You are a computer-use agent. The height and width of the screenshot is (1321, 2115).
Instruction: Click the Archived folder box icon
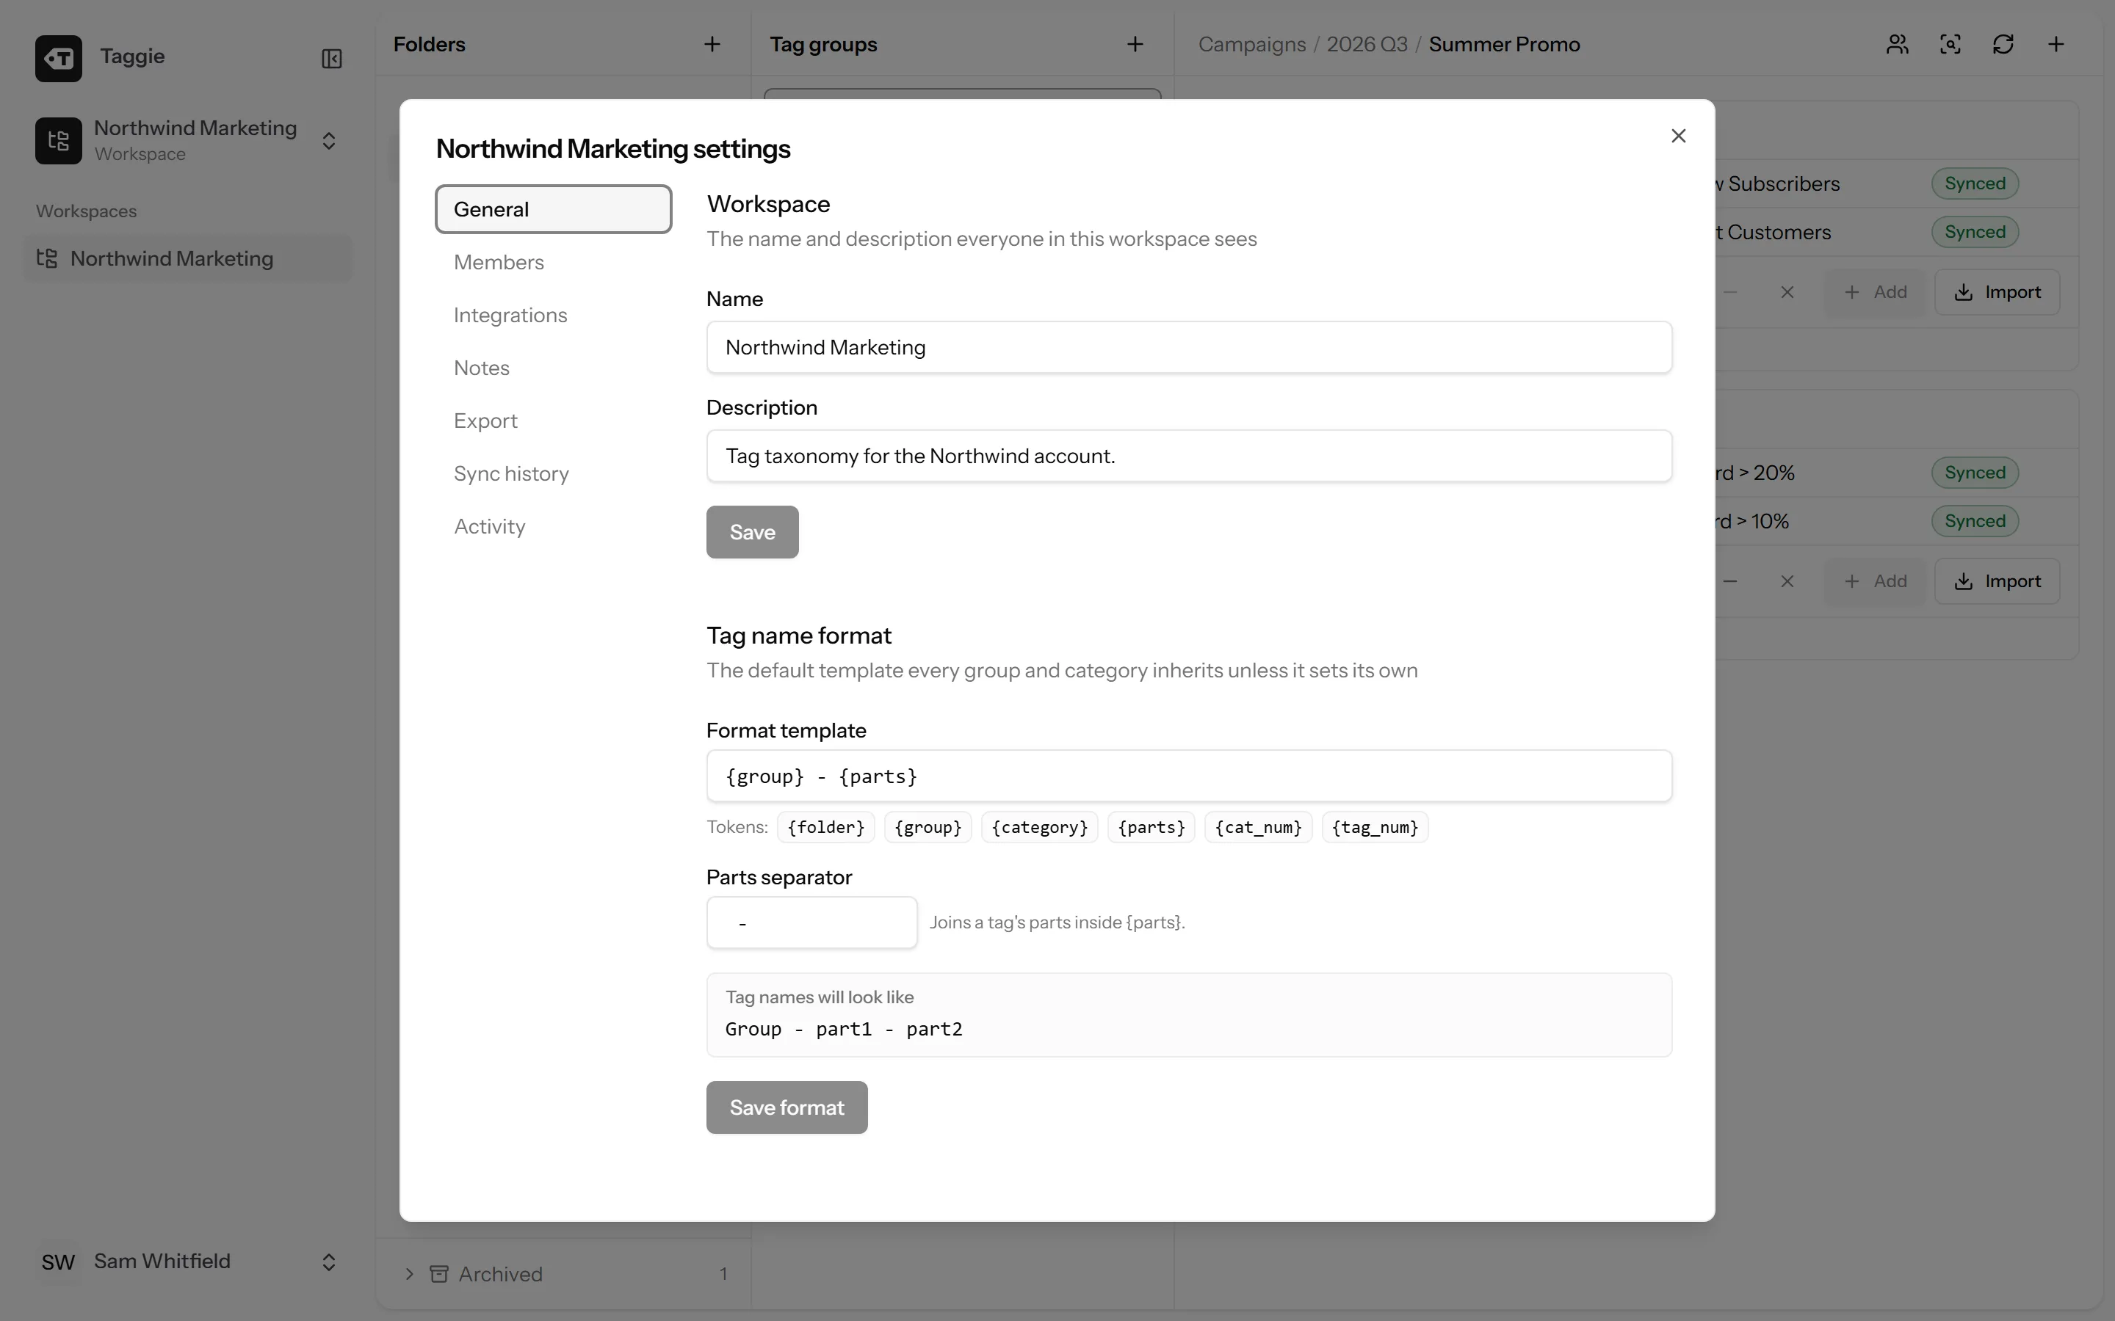click(438, 1274)
